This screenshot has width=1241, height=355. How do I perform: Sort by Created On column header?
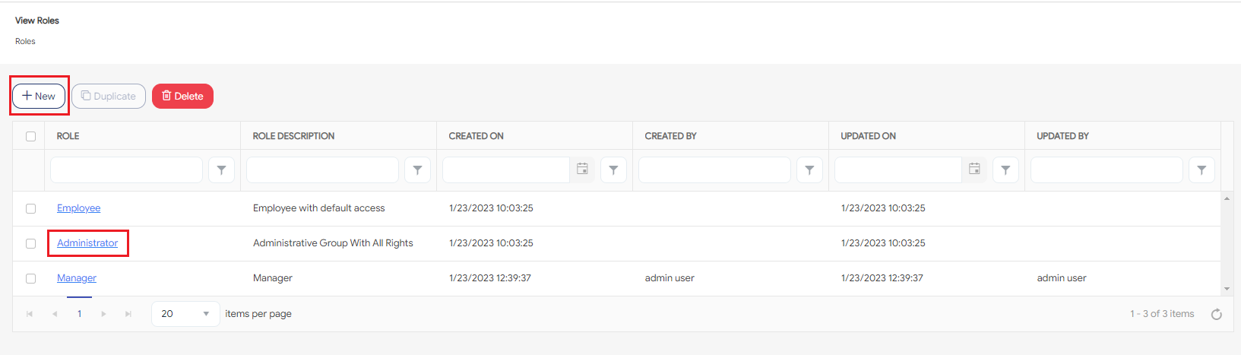pyautogui.click(x=476, y=136)
